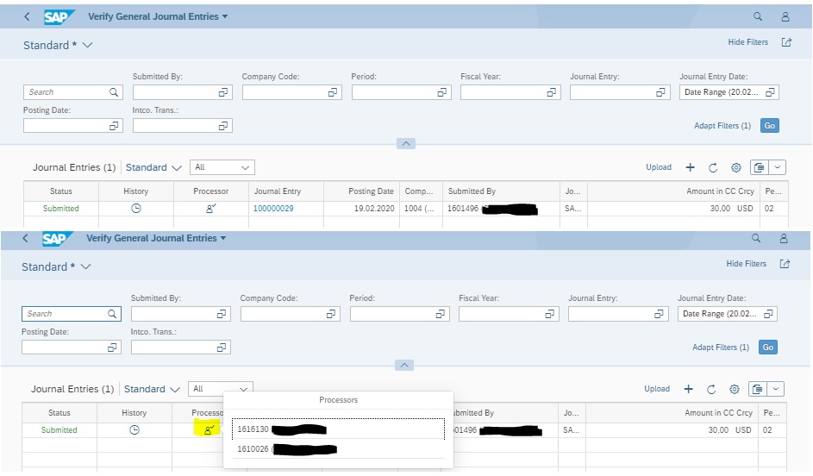Click Journal Entry Date range field in lower window
Image resolution: width=813 pixels, height=476 pixels.
[728, 314]
